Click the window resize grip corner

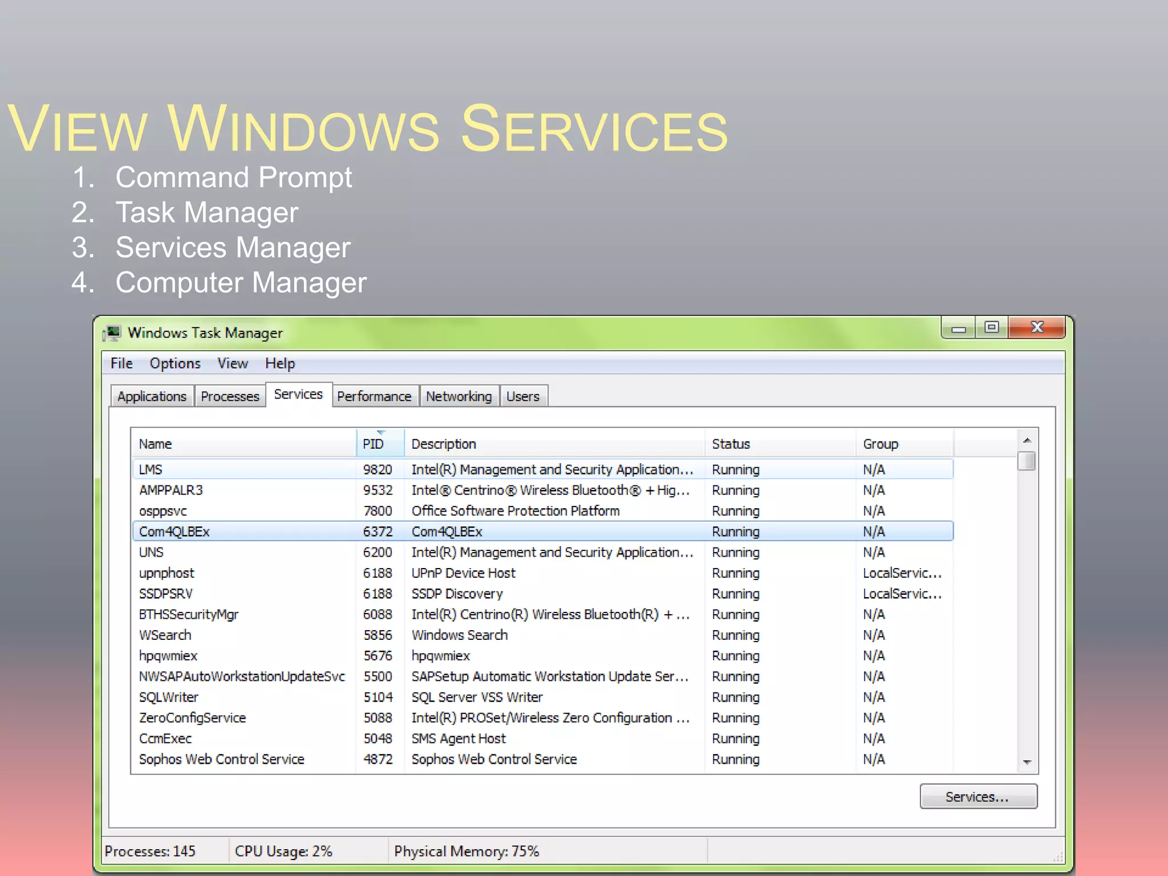click(1058, 857)
